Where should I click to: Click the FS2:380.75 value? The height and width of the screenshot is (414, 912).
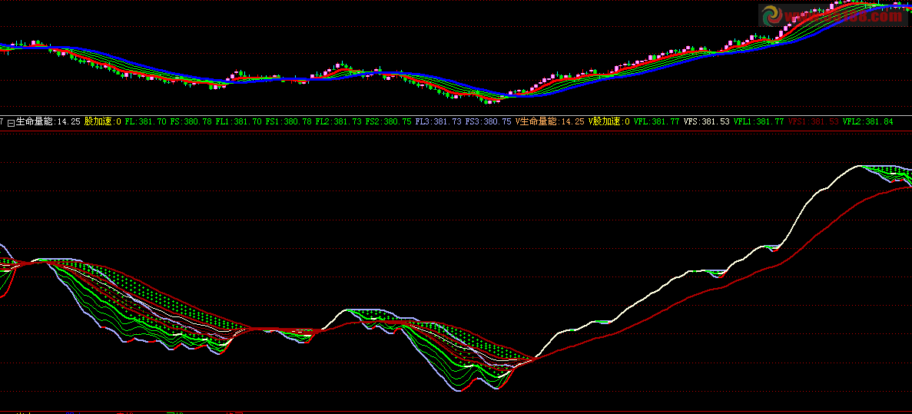(389, 121)
